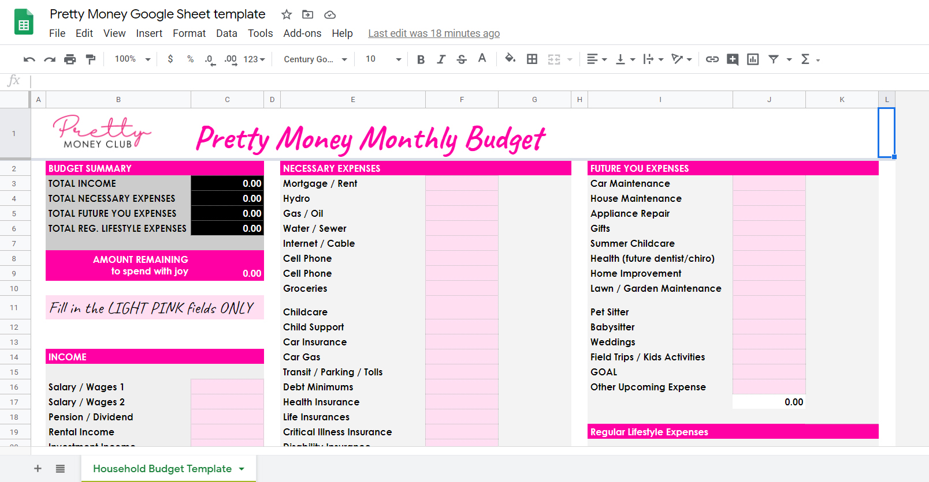Toggle strikethrough formatting
This screenshot has width=929, height=482.
click(x=462, y=59)
